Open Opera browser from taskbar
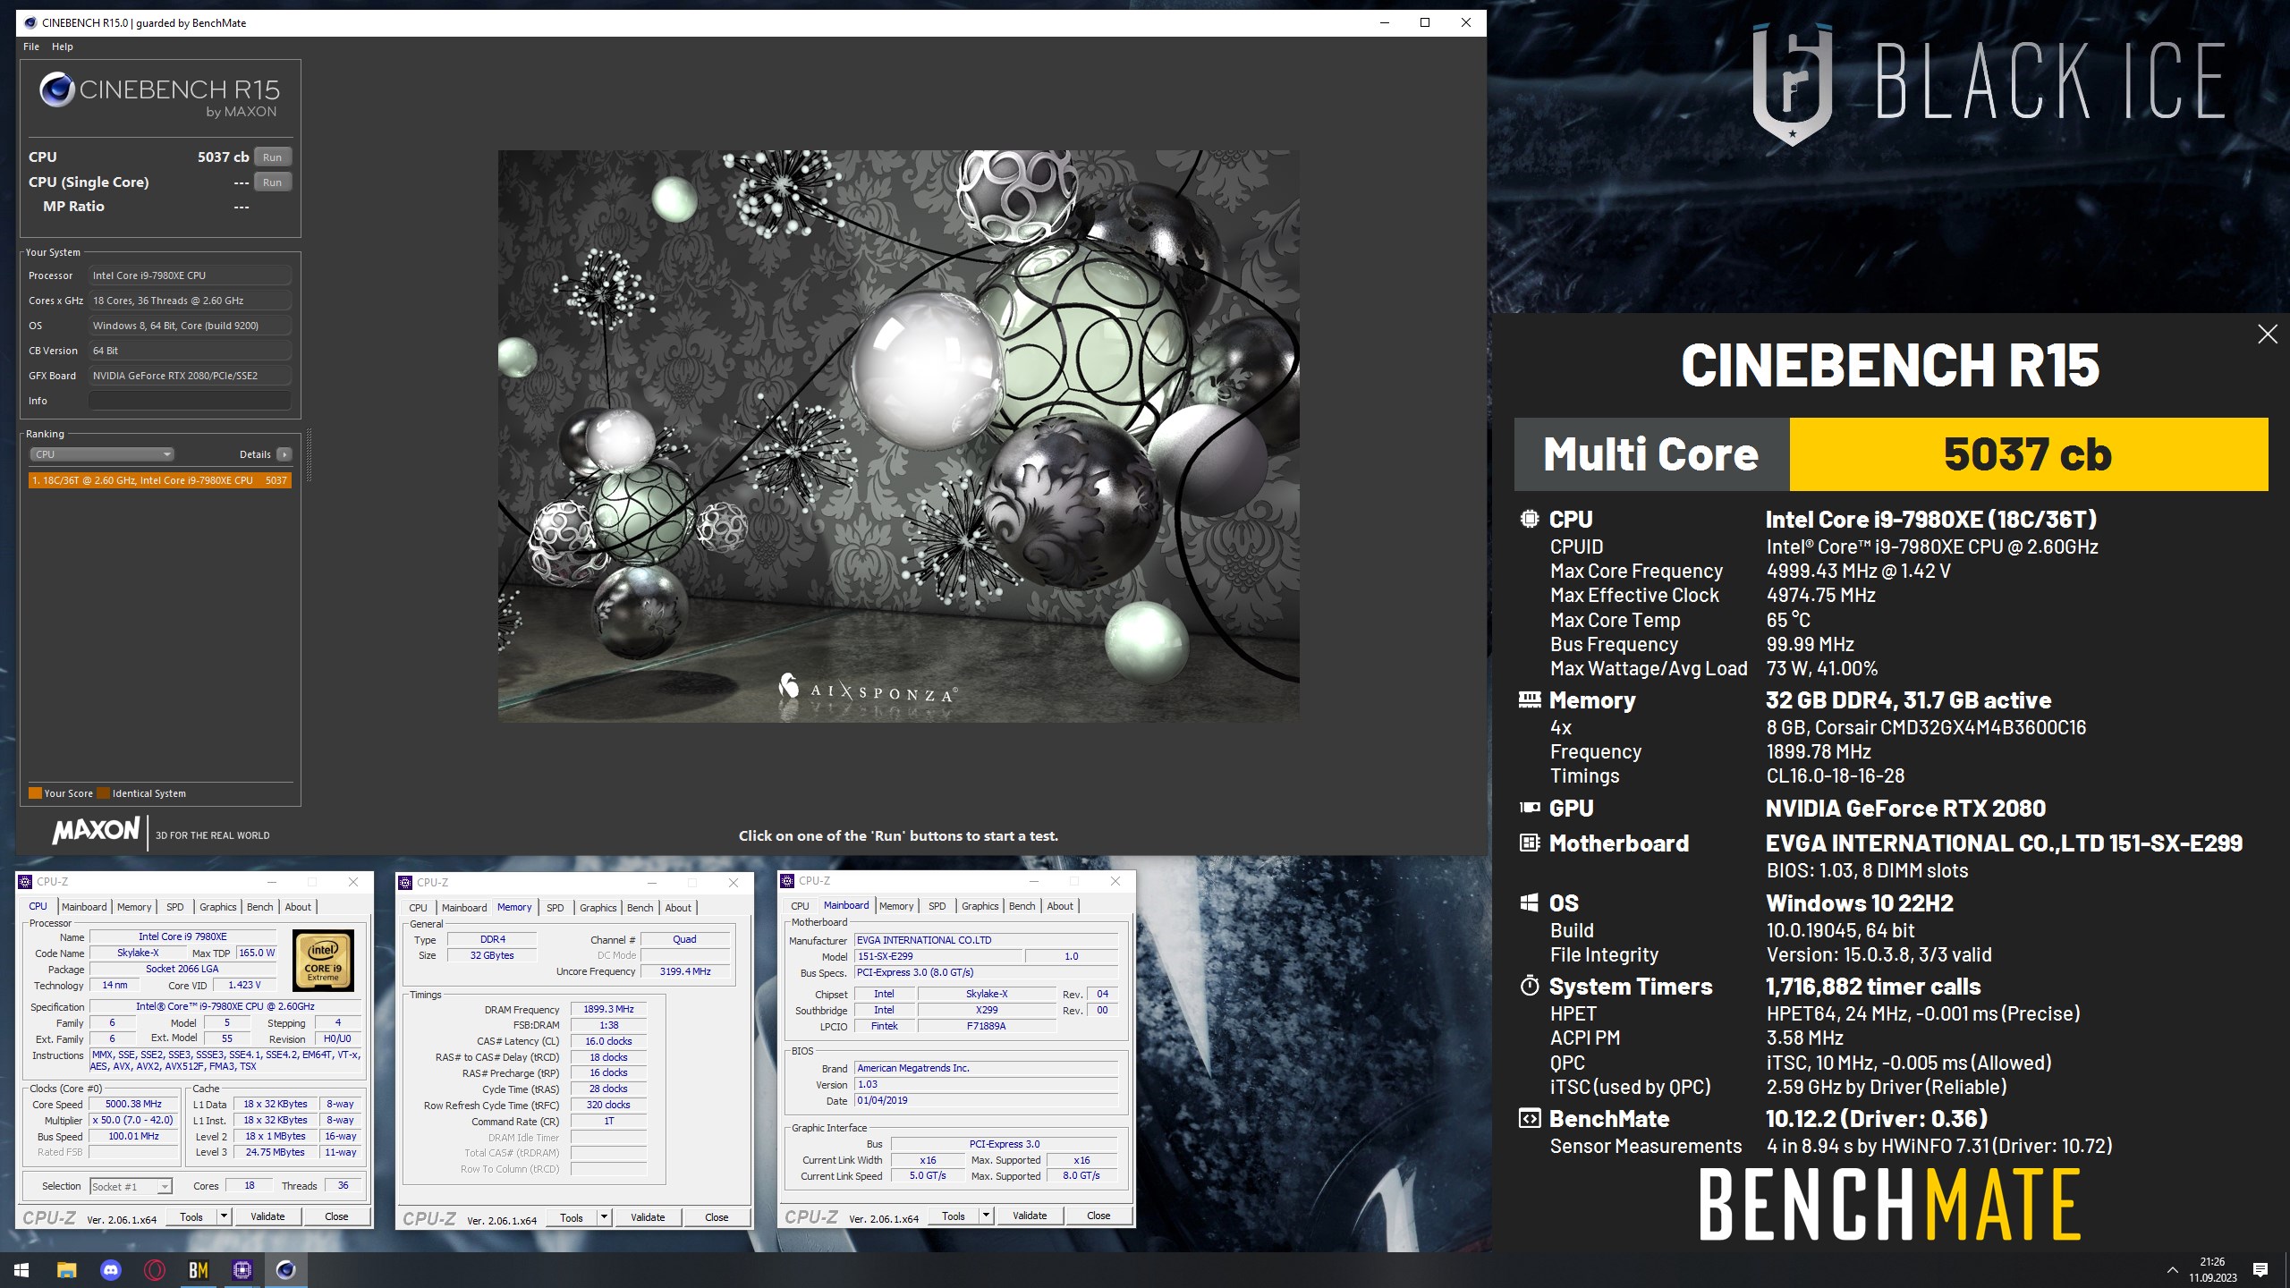This screenshot has width=2290, height=1288. click(154, 1269)
